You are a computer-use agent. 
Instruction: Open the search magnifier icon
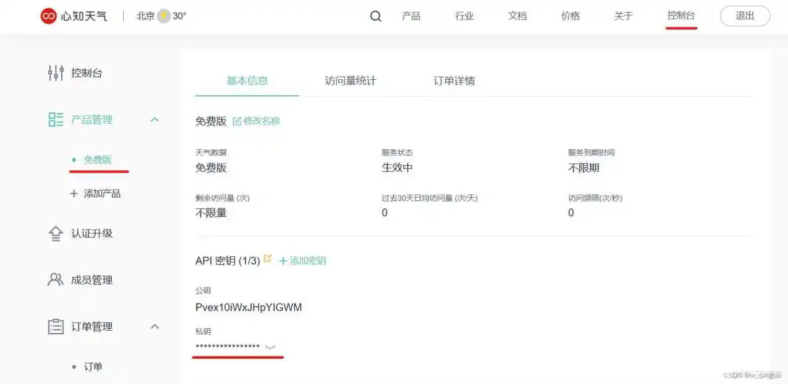pos(375,16)
